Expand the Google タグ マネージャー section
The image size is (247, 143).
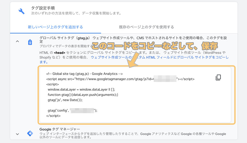tap(18, 134)
